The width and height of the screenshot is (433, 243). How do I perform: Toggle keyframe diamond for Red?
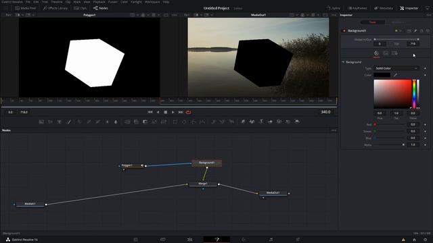point(425,124)
